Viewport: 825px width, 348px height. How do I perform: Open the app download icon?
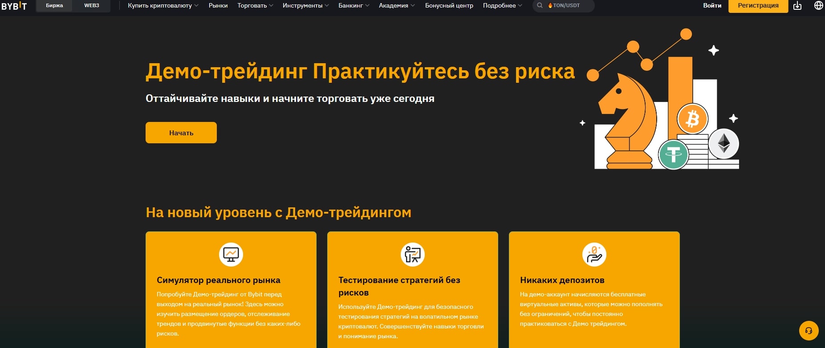(797, 6)
